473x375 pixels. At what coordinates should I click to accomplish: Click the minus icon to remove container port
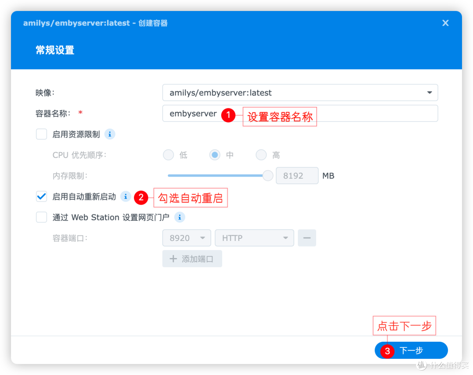coord(307,237)
